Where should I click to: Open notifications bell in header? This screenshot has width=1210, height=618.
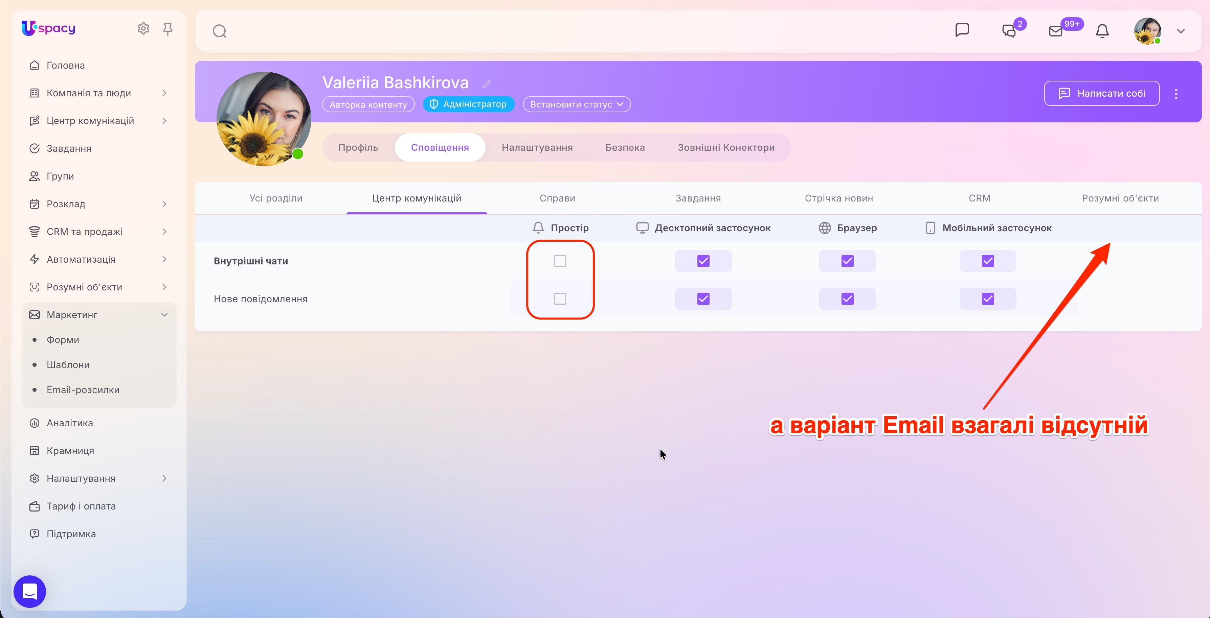click(x=1102, y=31)
